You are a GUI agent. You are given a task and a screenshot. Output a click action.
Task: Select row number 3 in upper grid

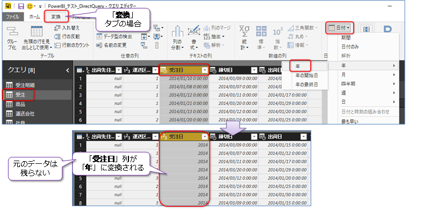(x=80, y=95)
